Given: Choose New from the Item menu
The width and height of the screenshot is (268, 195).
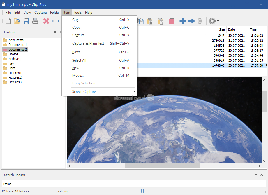Looking at the screenshot, I should click(x=99, y=68).
